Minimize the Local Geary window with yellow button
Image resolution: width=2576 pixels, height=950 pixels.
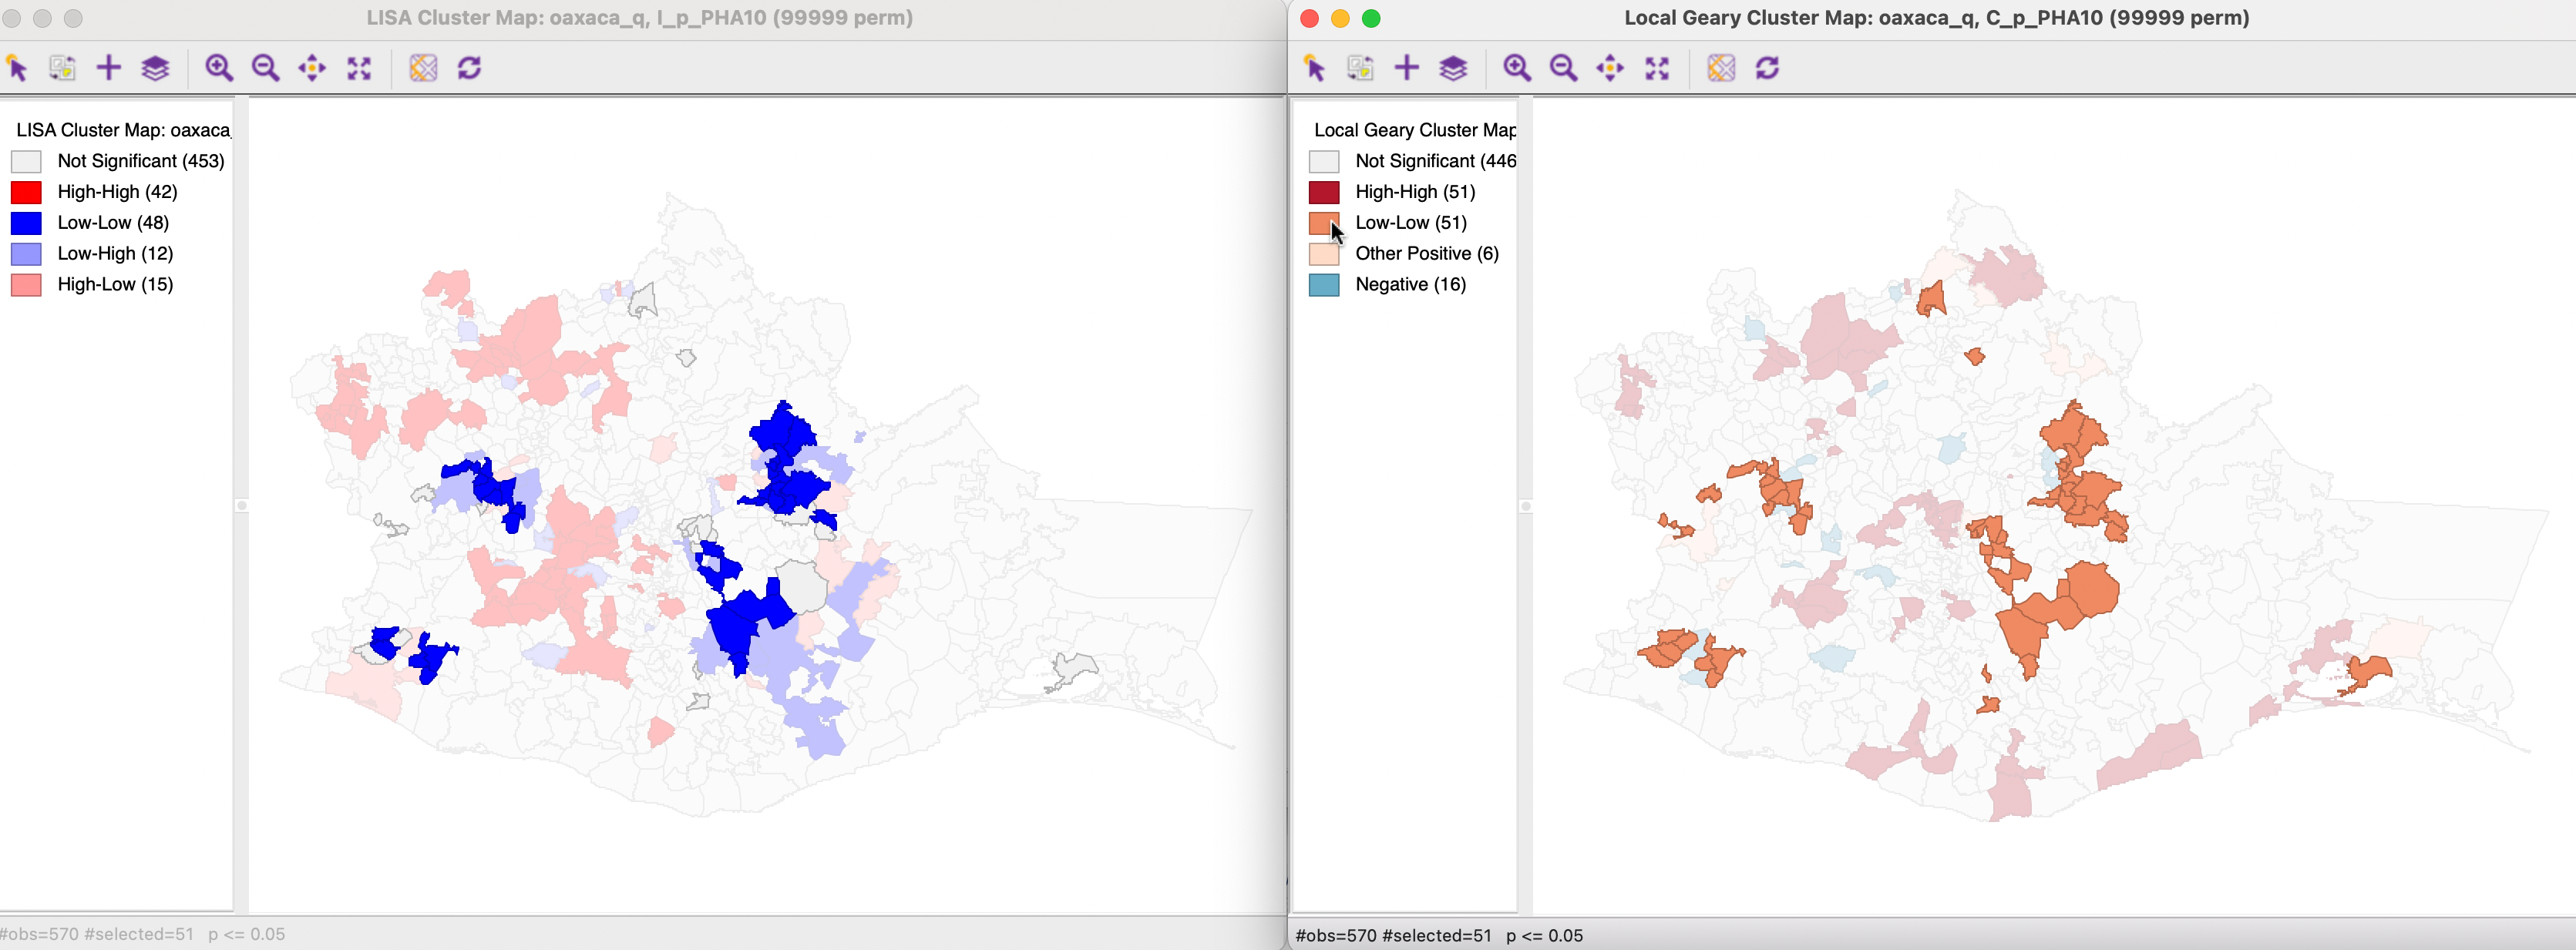(1341, 18)
